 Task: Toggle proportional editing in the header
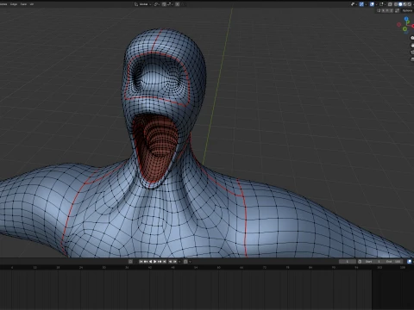[x=178, y=4]
